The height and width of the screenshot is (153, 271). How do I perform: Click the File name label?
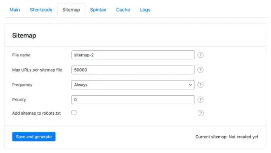click(21, 55)
